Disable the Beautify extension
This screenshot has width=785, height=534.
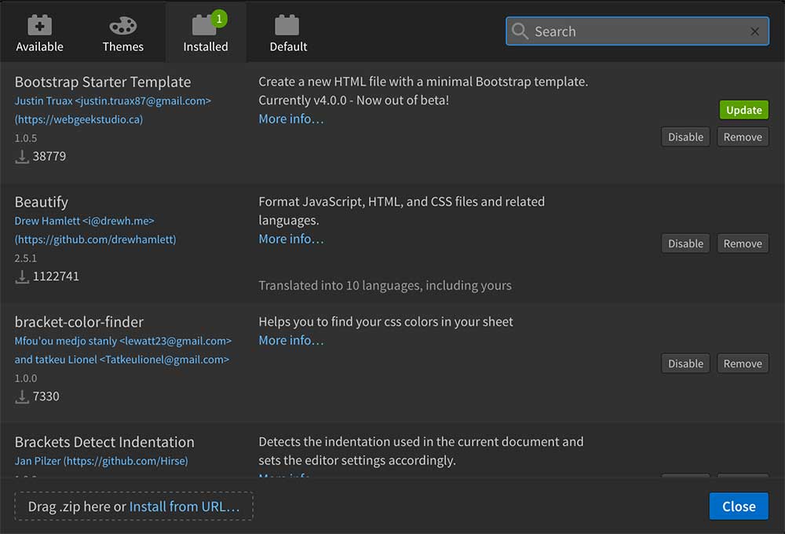[685, 243]
